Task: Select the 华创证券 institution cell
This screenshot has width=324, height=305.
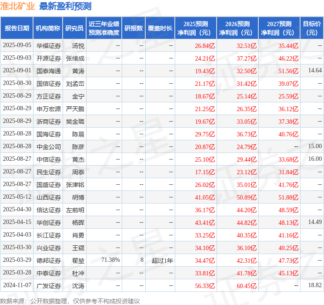Action: [x=49, y=223]
